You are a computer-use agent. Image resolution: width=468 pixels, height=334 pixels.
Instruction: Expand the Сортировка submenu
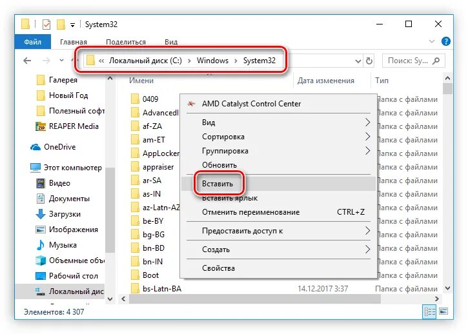coord(278,137)
